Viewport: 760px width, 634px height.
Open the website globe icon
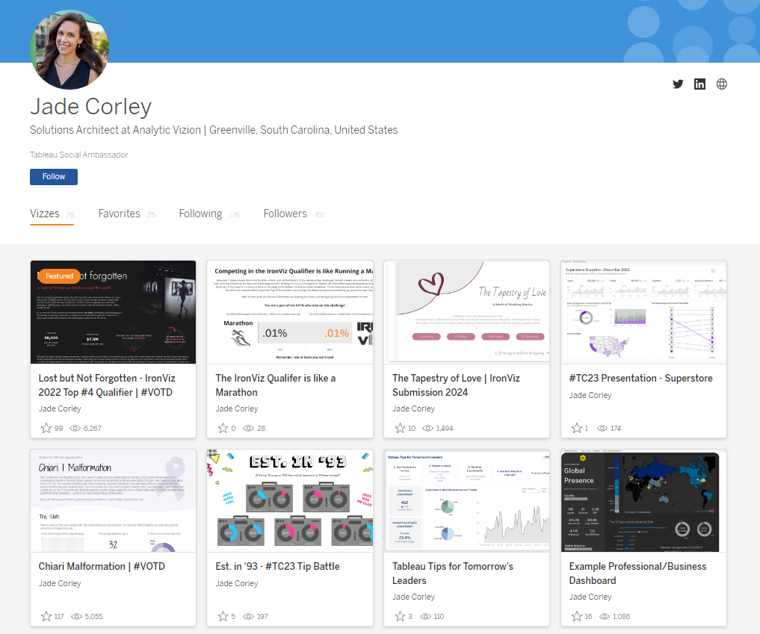coord(722,84)
